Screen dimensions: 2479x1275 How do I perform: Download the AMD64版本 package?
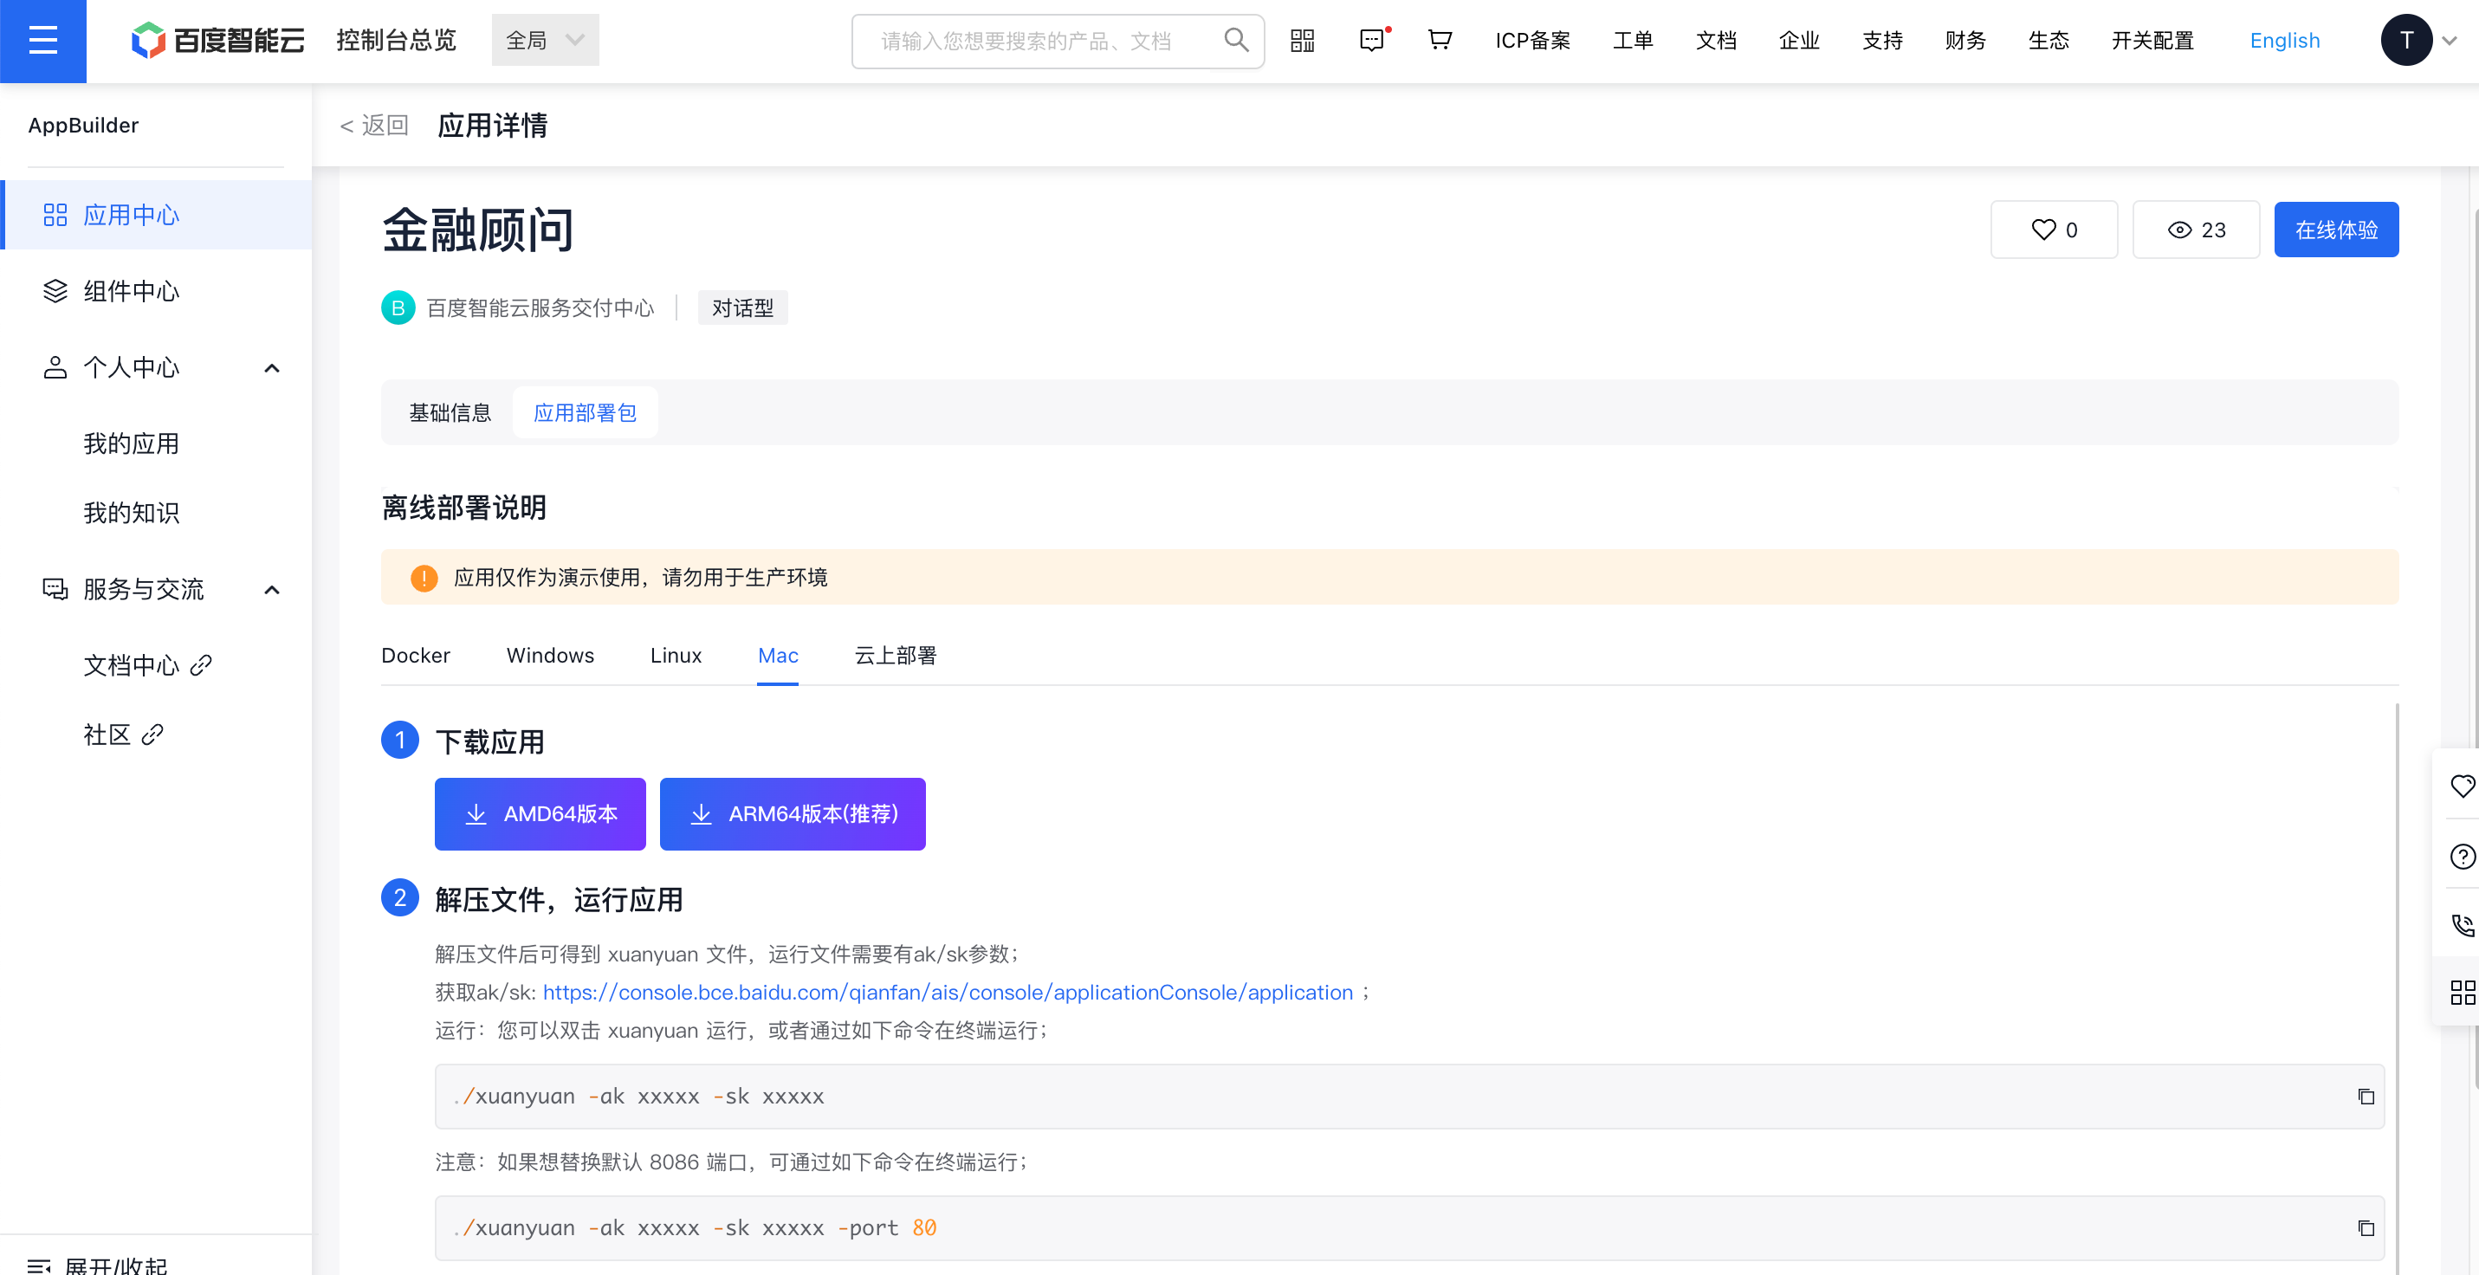pyautogui.click(x=540, y=814)
